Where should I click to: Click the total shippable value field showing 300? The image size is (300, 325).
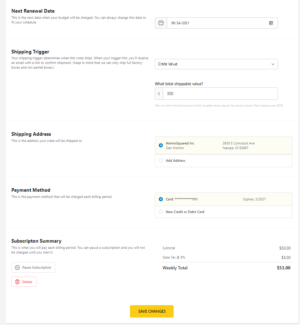(221, 94)
